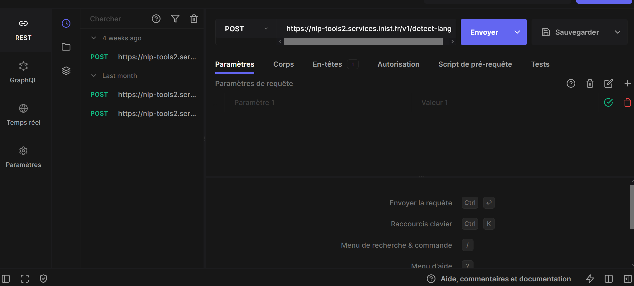Image resolution: width=634 pixels, height=286 pixels.
Task: Open the Environments layers icon
Action: [66, 71]
